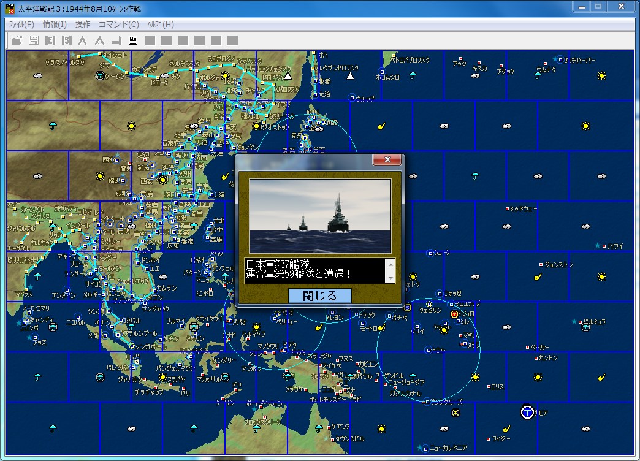Click the toolbar icon marked with E

click(x=50, y=40)
